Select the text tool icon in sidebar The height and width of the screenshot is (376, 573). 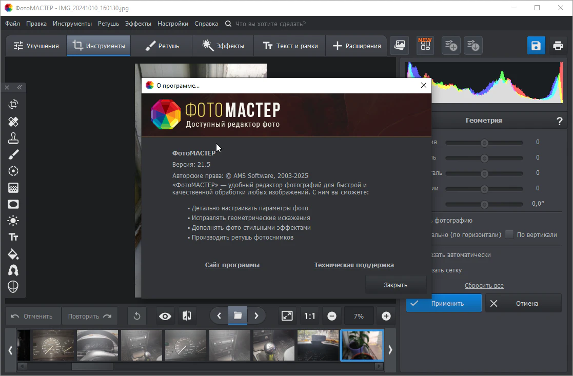click(13, 237)
